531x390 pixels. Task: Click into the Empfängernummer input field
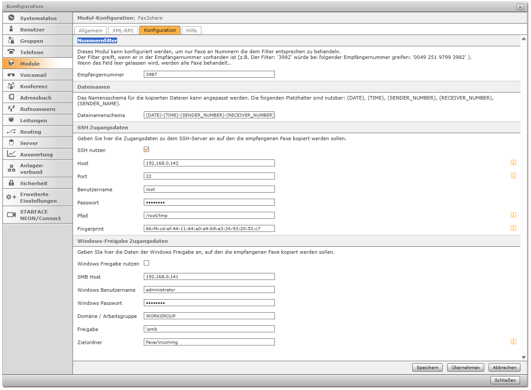coord(209,75)
